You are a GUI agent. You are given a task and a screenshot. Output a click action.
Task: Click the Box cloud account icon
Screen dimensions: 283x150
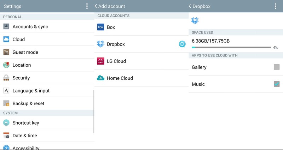point(100,27)
